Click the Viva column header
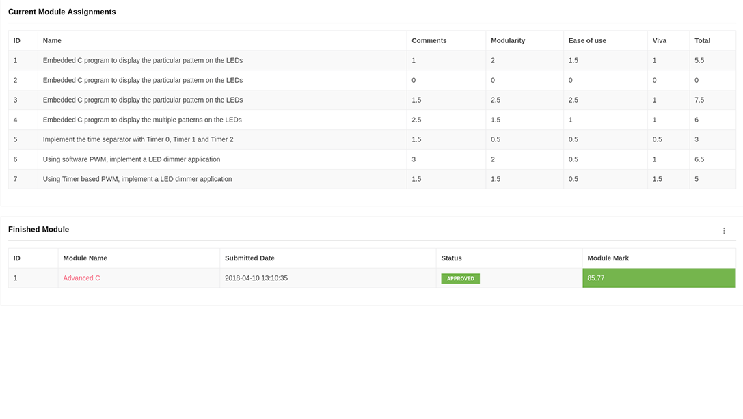743x419 pixels. pos(659,41)
